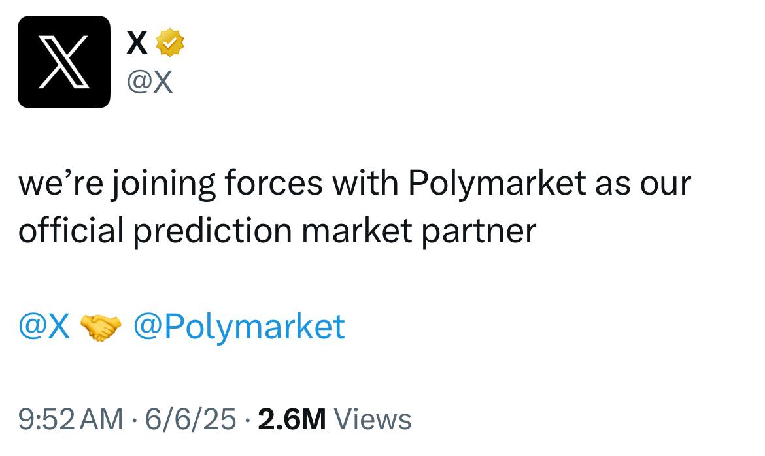Click the bold 2.6M view count
This screenshot has height=456, width=765.
(x=292, y=419)
